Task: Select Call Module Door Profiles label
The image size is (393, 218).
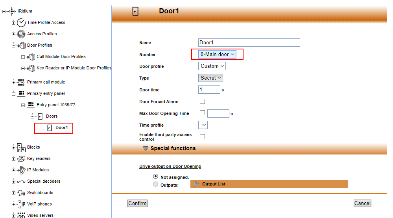Action: (x=61, y=56)
